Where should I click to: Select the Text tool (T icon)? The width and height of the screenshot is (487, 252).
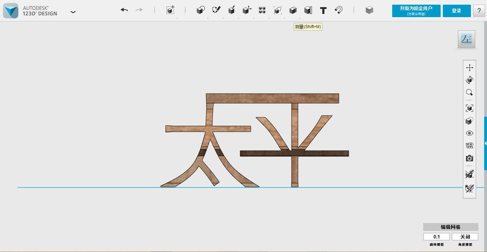(323, 10)
